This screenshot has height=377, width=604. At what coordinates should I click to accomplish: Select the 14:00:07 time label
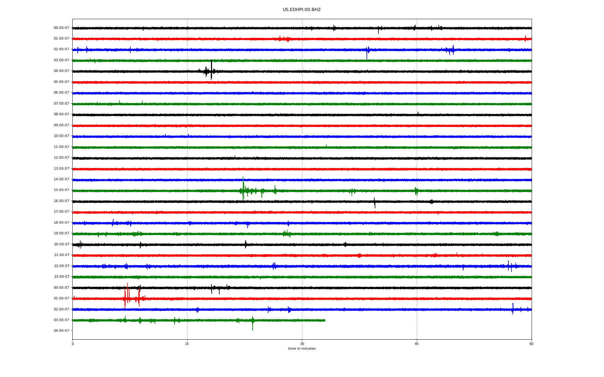click(61, 179)
